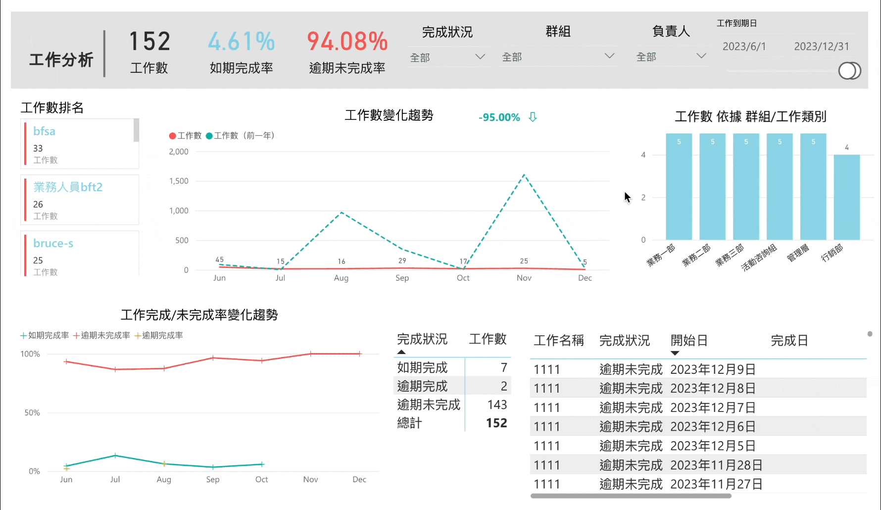The height and width of the screenshot is (510, 881).
Task: Click the 逾期完成率 legend item
Action: [x=159, y=335]
